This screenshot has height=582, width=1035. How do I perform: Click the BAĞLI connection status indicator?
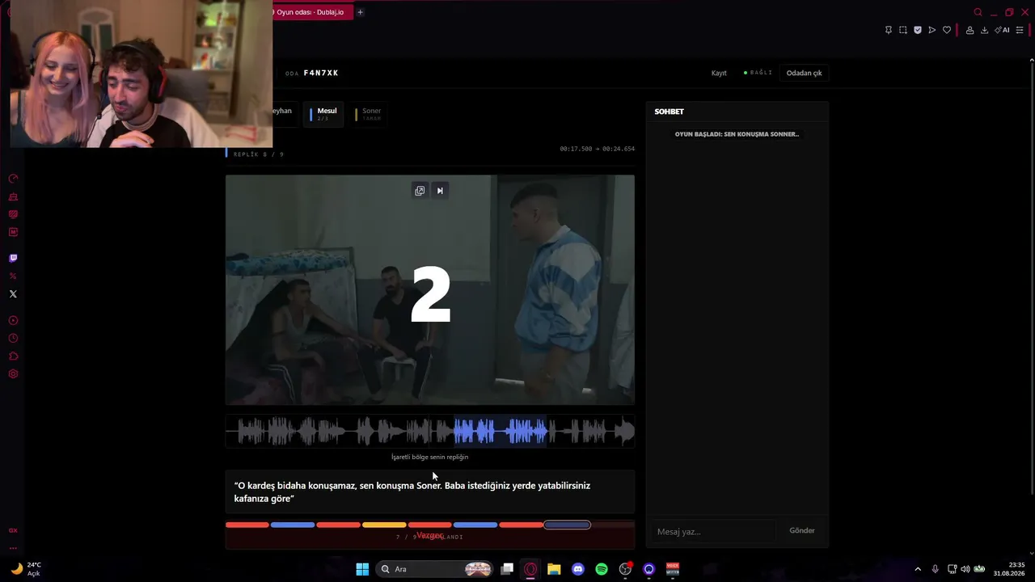click(758, 73)
